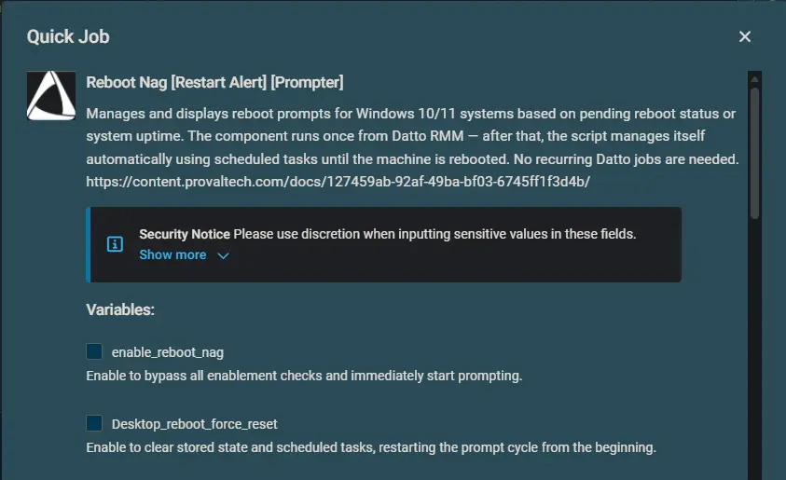Screen dimensions: 786x480
Task: Tick the Desktop_reboot_force_reset checkbox
Action: [x=94, y=423]
